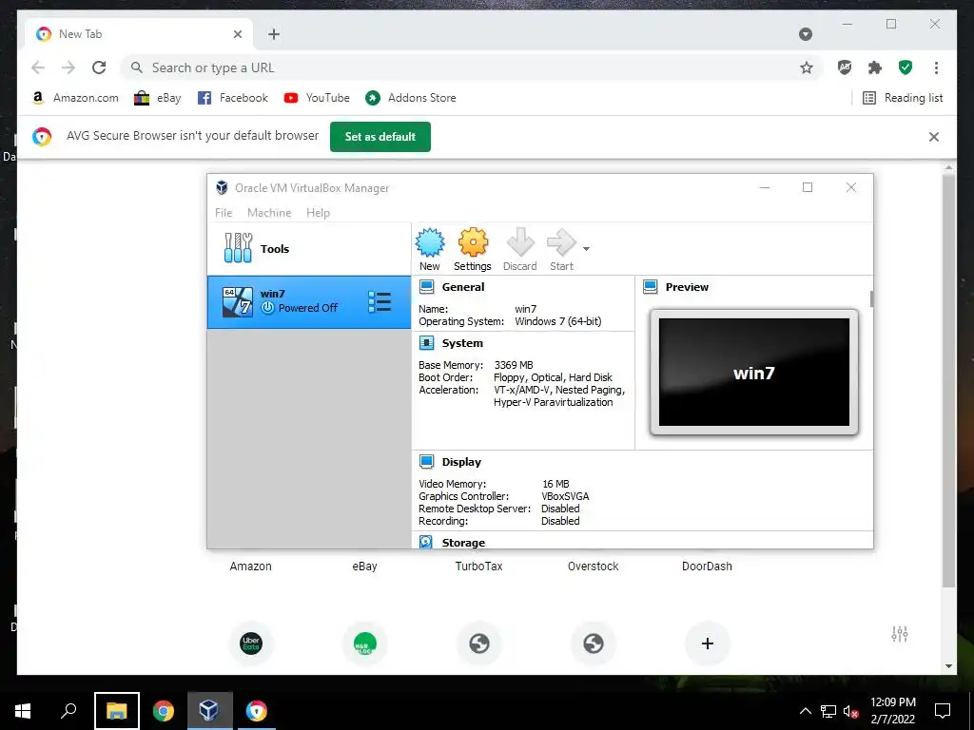Open the H&R Block shortcut tile

(x=364, y=644)
